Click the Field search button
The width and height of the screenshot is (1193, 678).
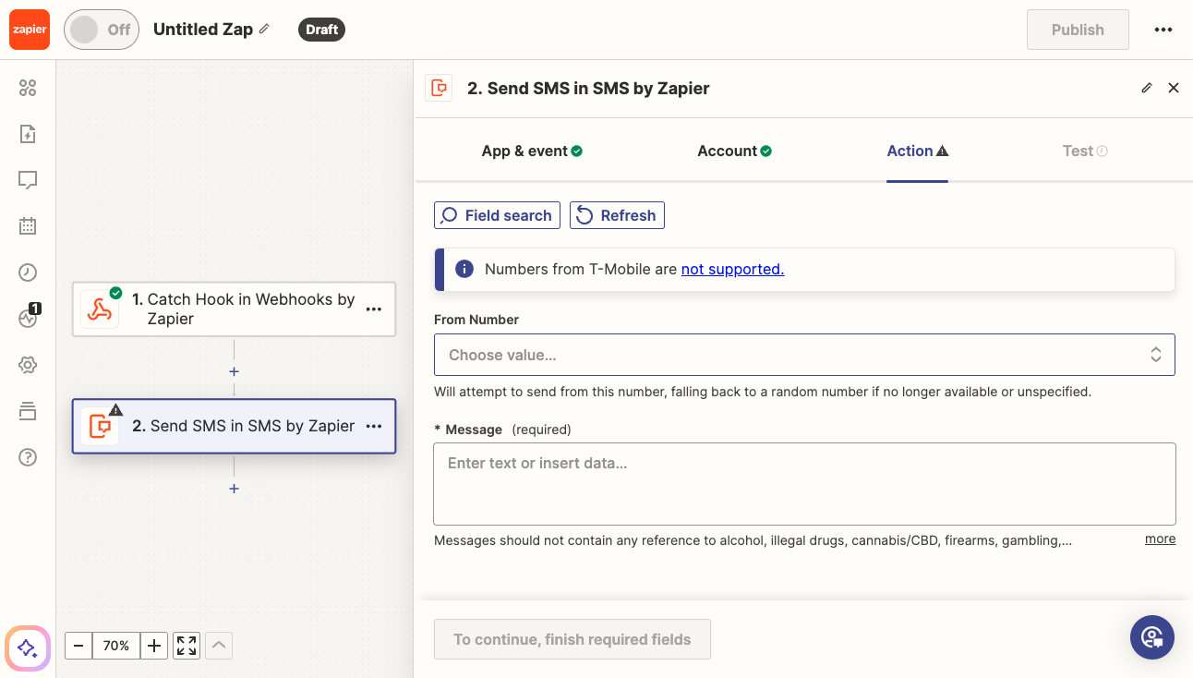(x=497, y=215)
